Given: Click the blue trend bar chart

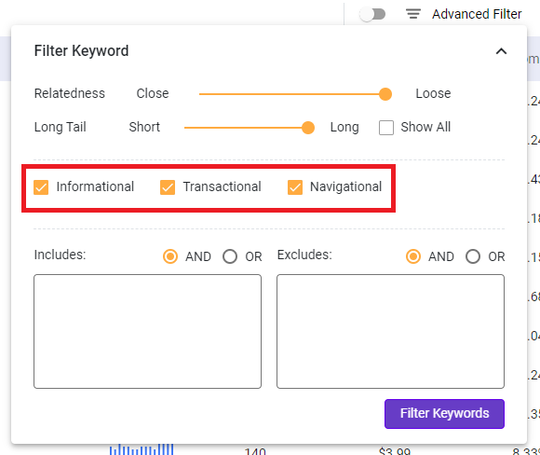Looking at the screenshot, I should (x=142, y=449).
